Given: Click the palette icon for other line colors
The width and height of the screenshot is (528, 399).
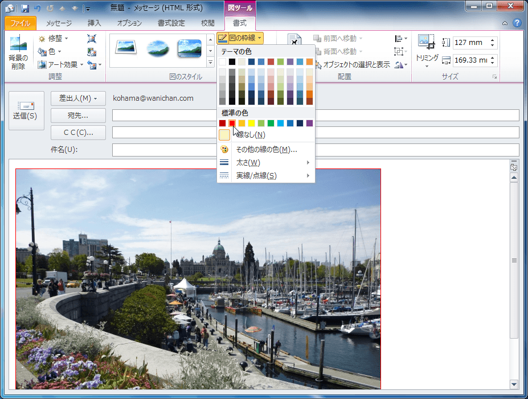Looking at the screenshot, I should tap(224, 149).
